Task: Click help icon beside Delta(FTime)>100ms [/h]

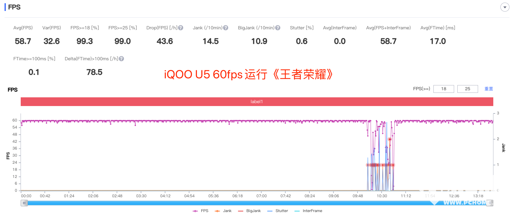Action: pyautogui.click(x=121, y=59)
